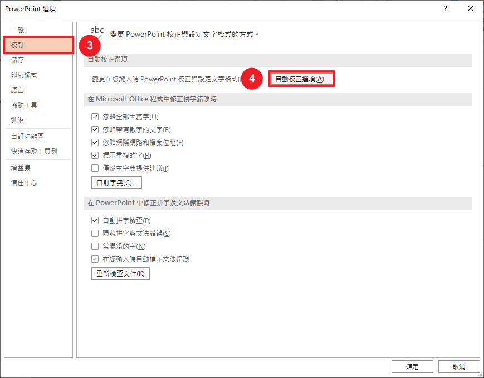
Task: Click the abc proofing icon
Action: point(96,33)
